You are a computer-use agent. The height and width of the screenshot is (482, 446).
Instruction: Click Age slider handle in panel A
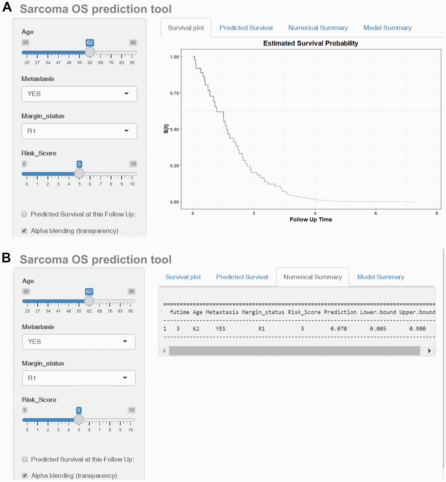pyautogui.click(x=90, y=52)
